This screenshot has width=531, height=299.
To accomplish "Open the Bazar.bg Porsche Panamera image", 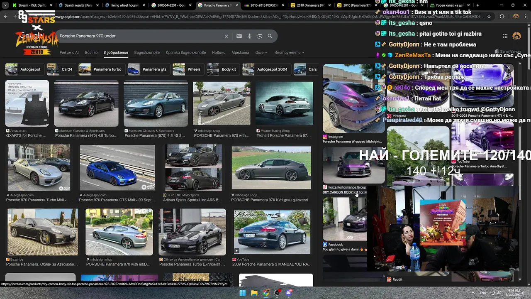I will (x=43, y=232).
